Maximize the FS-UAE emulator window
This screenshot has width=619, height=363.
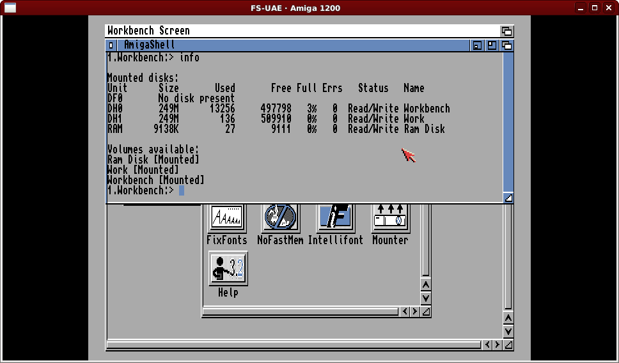pyautogui.click(x=595, y=8)
